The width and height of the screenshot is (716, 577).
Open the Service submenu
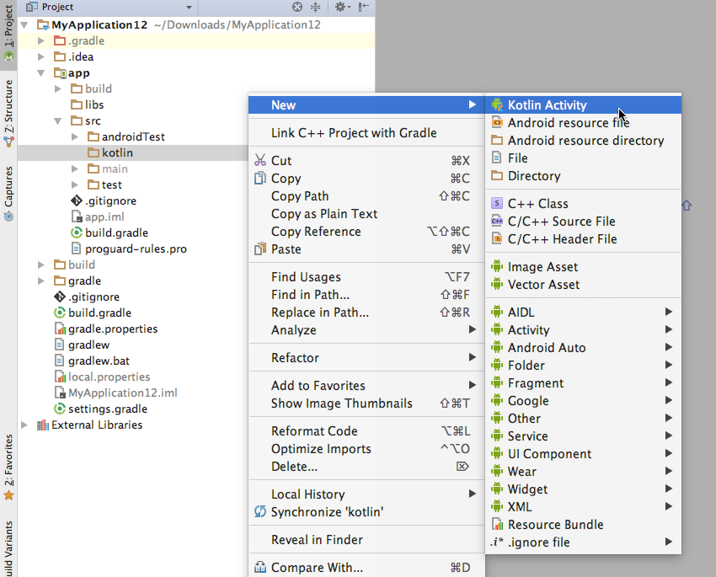coord(584,436)
